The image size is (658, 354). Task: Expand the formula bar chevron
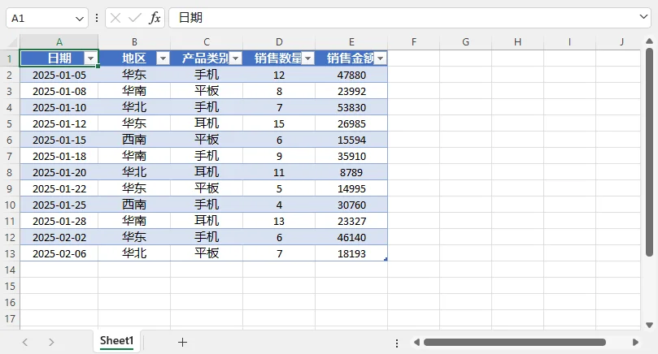coord(643,17)
